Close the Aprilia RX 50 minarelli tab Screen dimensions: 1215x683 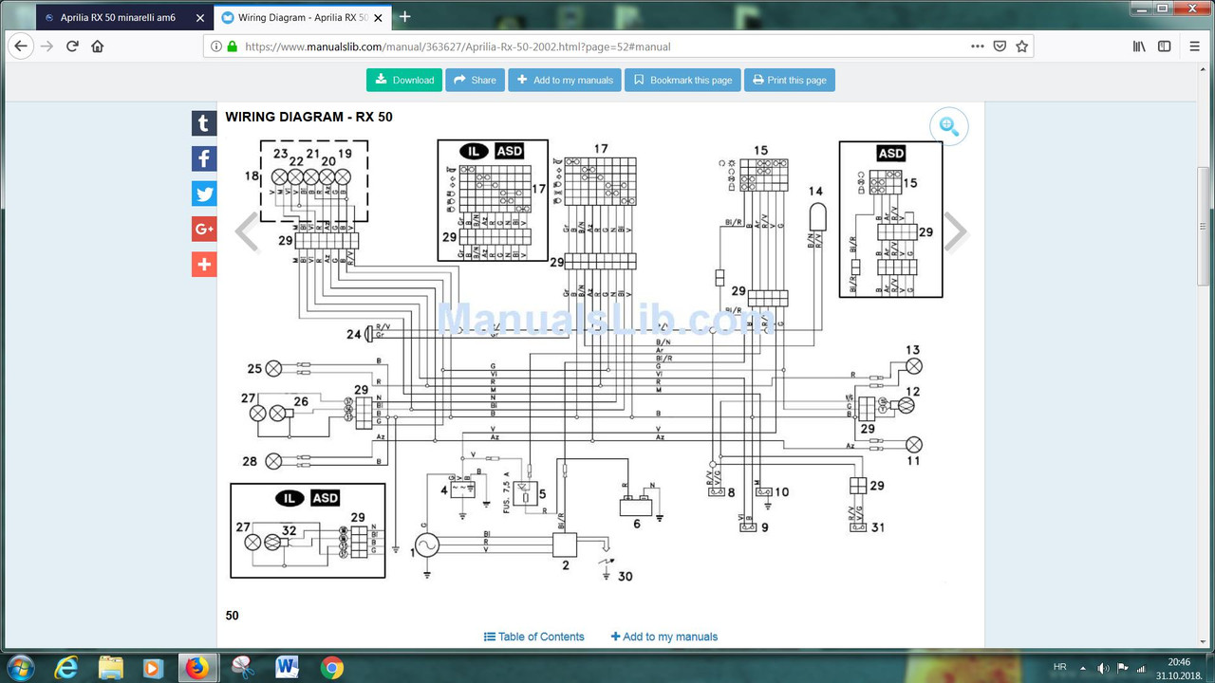point(200,17)
